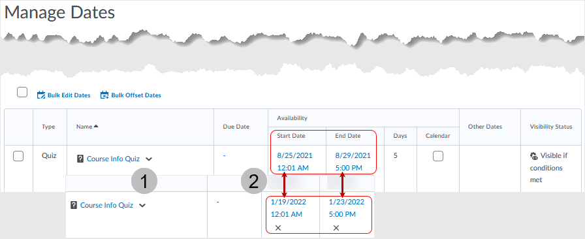
Task: Clear the 1/19/2022 start date with X
Action: click(x=278, y=228)
